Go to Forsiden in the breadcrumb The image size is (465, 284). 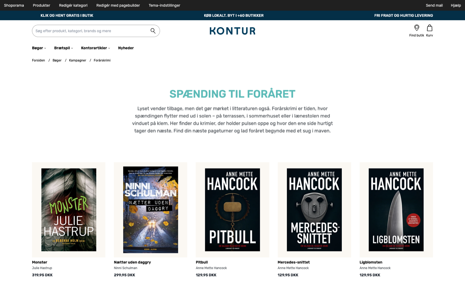click(39, 60)
